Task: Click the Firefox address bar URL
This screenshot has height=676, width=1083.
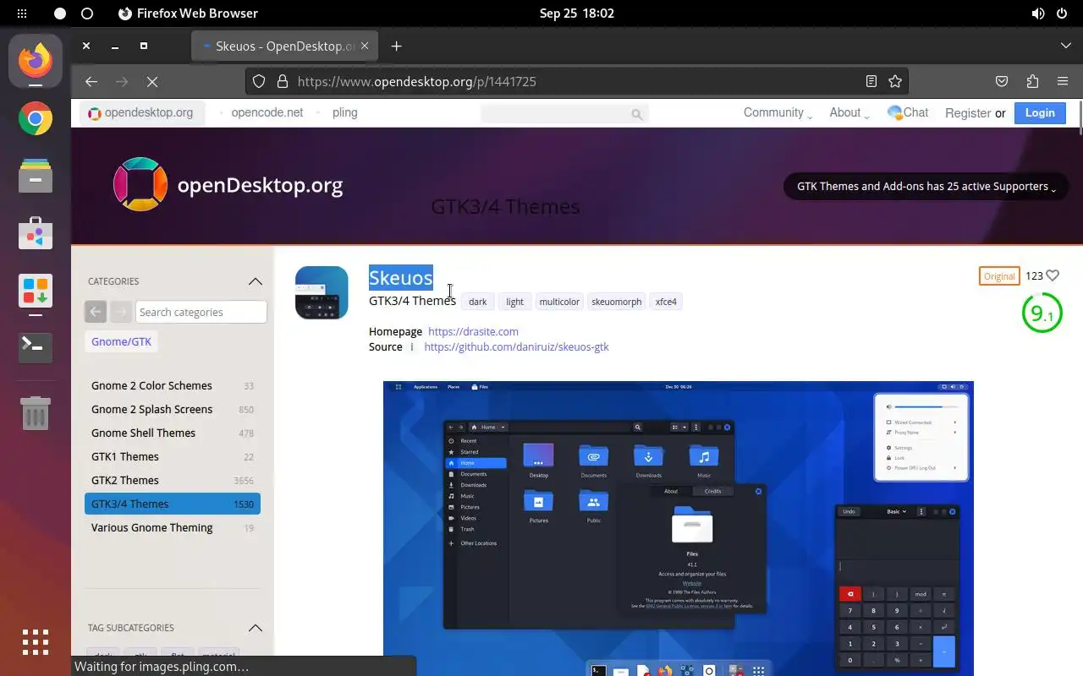Action: coord(417,81)
